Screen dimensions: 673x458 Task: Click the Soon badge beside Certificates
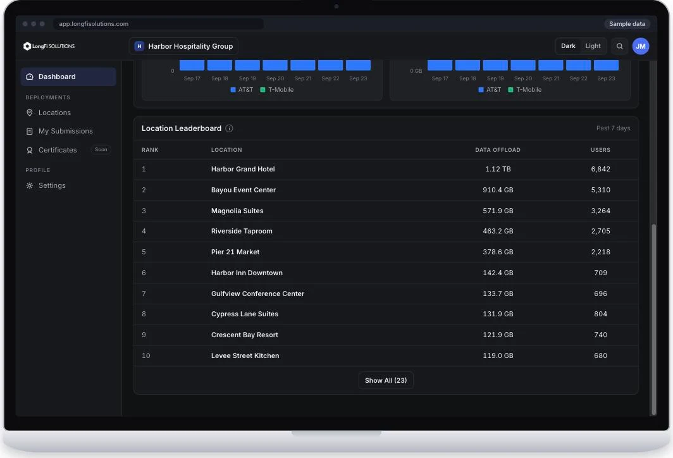101,150
